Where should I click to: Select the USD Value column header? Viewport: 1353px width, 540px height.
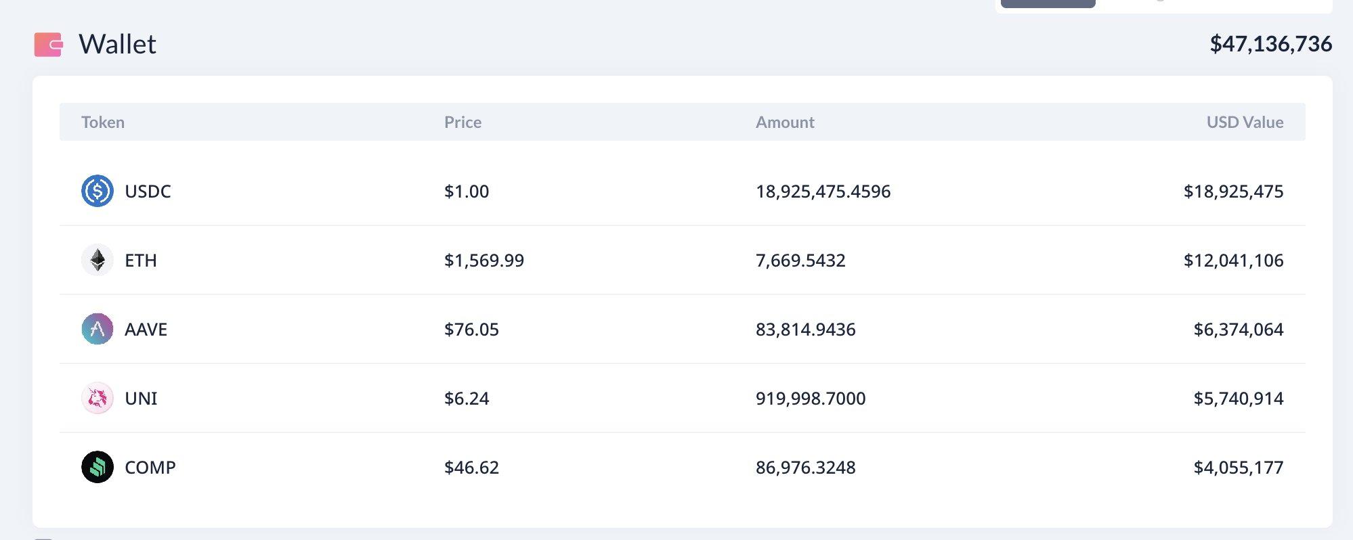(1245, 122)
